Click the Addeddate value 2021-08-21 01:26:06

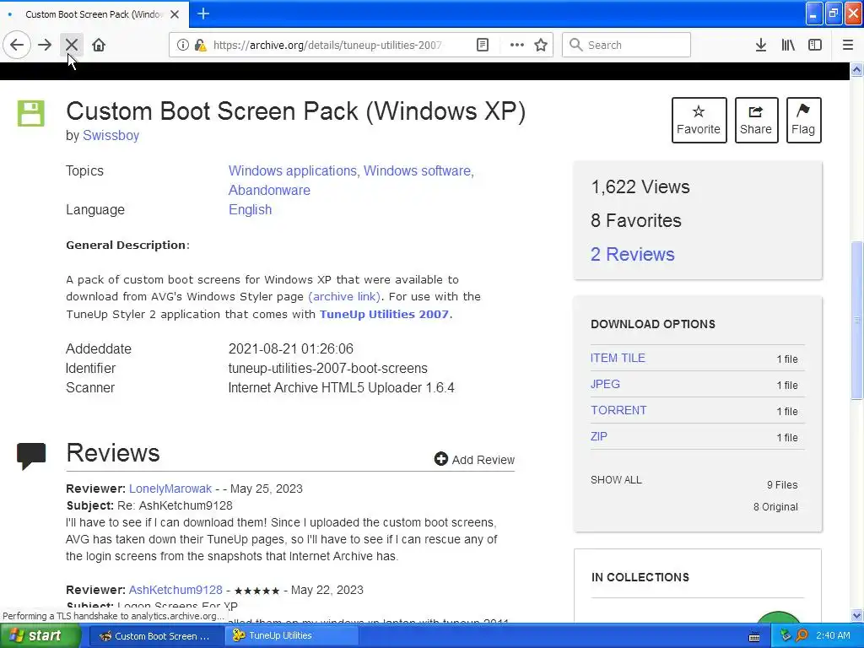(291, 348)
